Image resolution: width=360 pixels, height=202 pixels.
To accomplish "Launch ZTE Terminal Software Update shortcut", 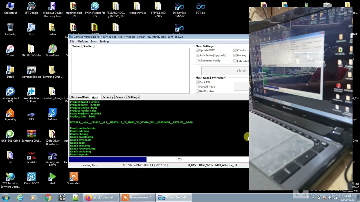I will pos(10,180).
